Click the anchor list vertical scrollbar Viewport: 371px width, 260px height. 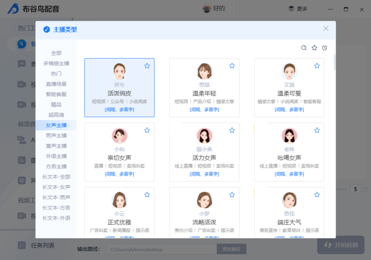coord(334,63)
